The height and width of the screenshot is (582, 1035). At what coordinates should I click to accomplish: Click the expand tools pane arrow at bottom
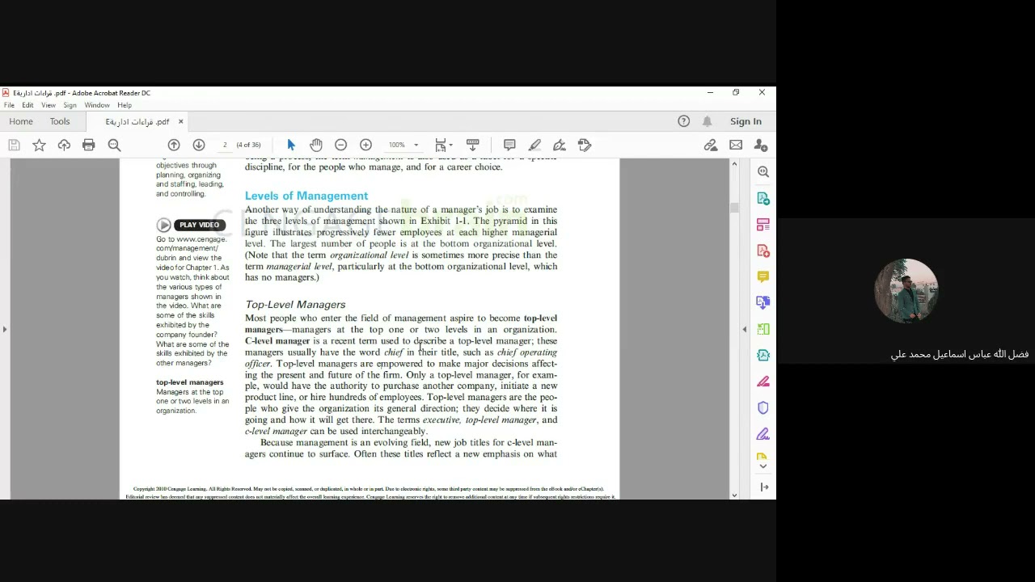click(x=764, y=487)
